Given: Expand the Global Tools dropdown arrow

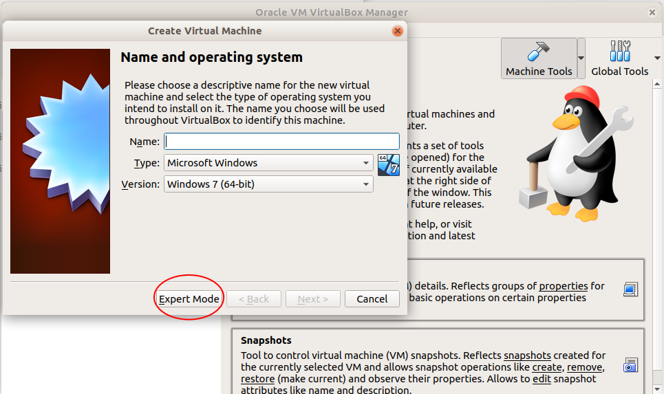Looking at the screenshot, I should click(x=657, y=58).
